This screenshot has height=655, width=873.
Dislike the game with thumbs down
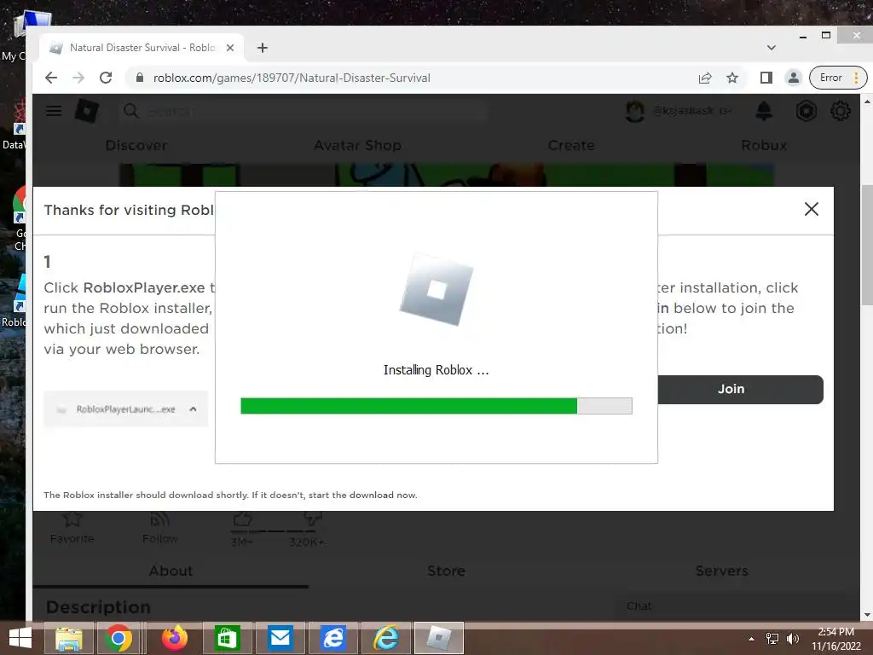pos(312,519)
